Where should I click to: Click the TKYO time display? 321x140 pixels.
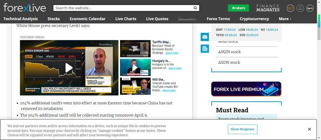226,35
